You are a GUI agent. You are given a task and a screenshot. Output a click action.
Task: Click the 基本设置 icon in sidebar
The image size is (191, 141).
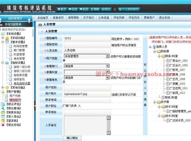[7, 42]
